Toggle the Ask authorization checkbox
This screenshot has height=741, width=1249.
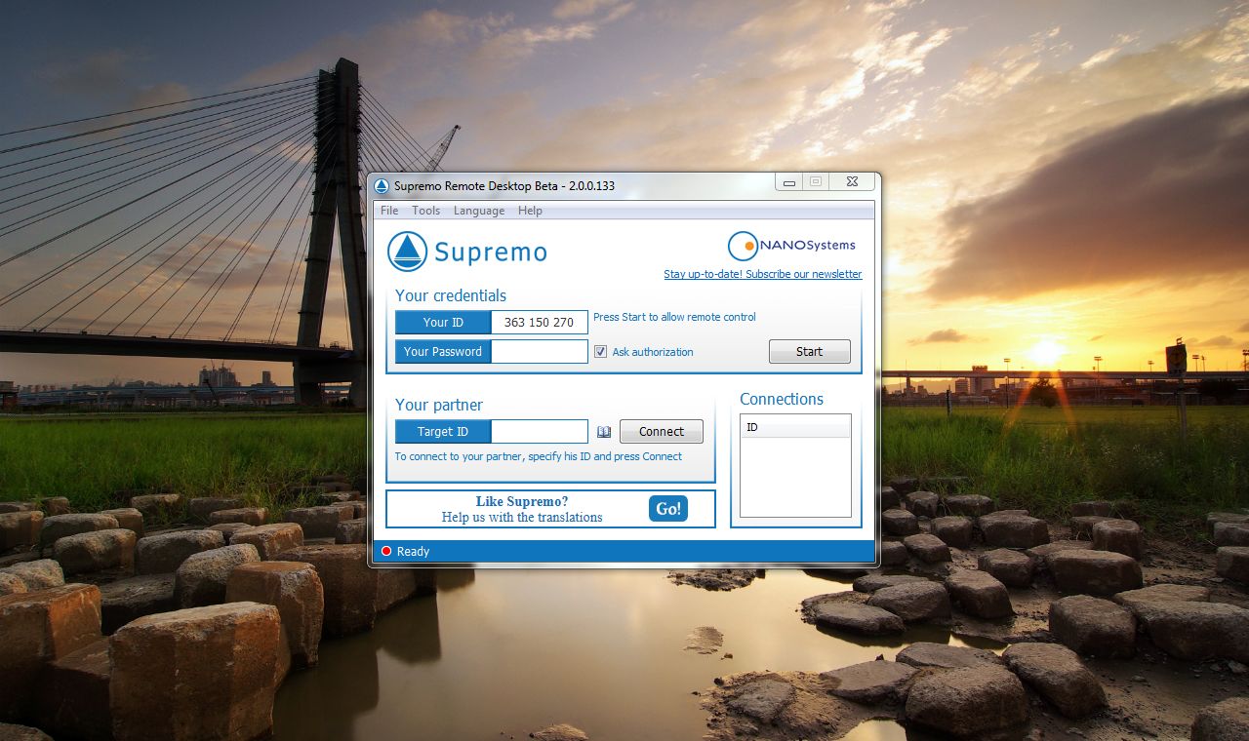601,352
